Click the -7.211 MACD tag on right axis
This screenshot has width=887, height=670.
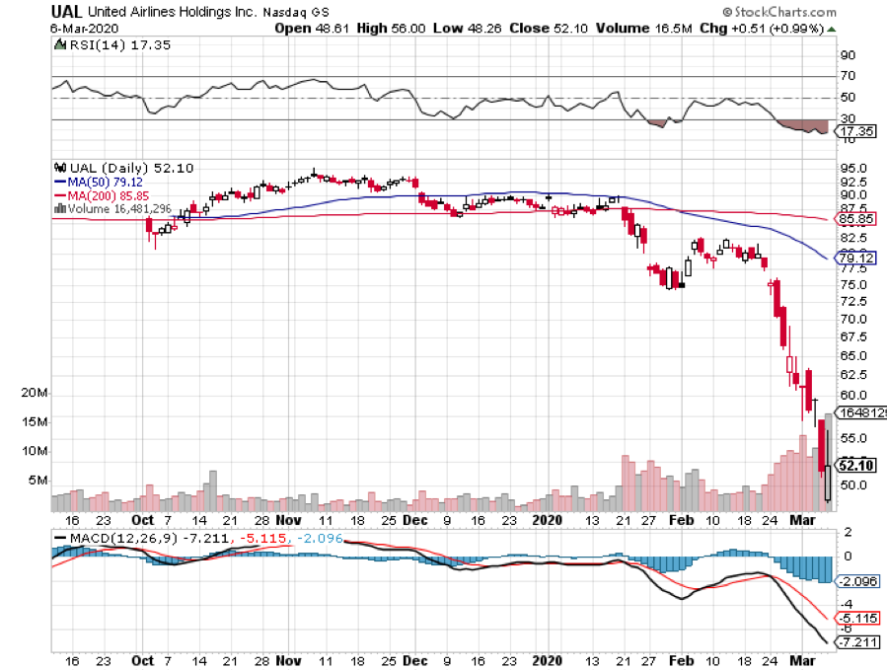click(x=857, y=642)
